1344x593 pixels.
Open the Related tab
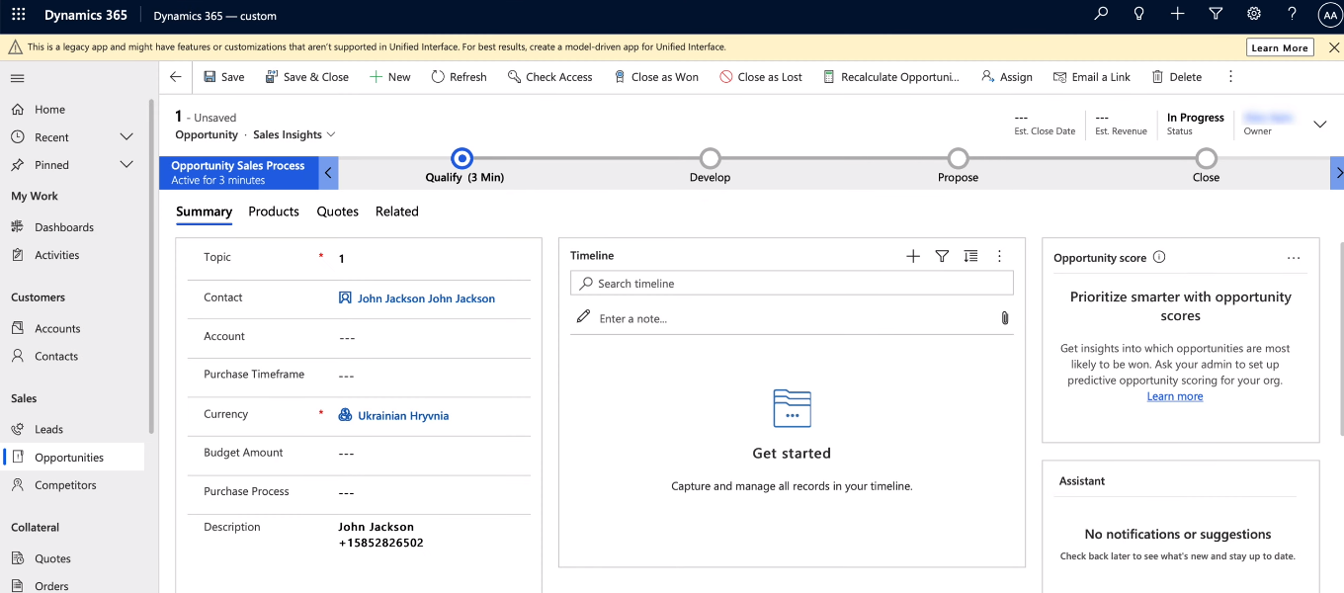tap(397, 212)
